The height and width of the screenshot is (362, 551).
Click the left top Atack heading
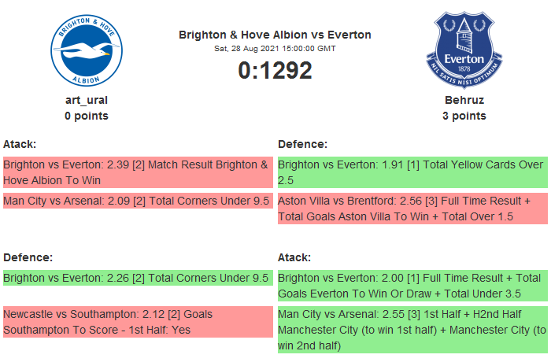point(20,144)
